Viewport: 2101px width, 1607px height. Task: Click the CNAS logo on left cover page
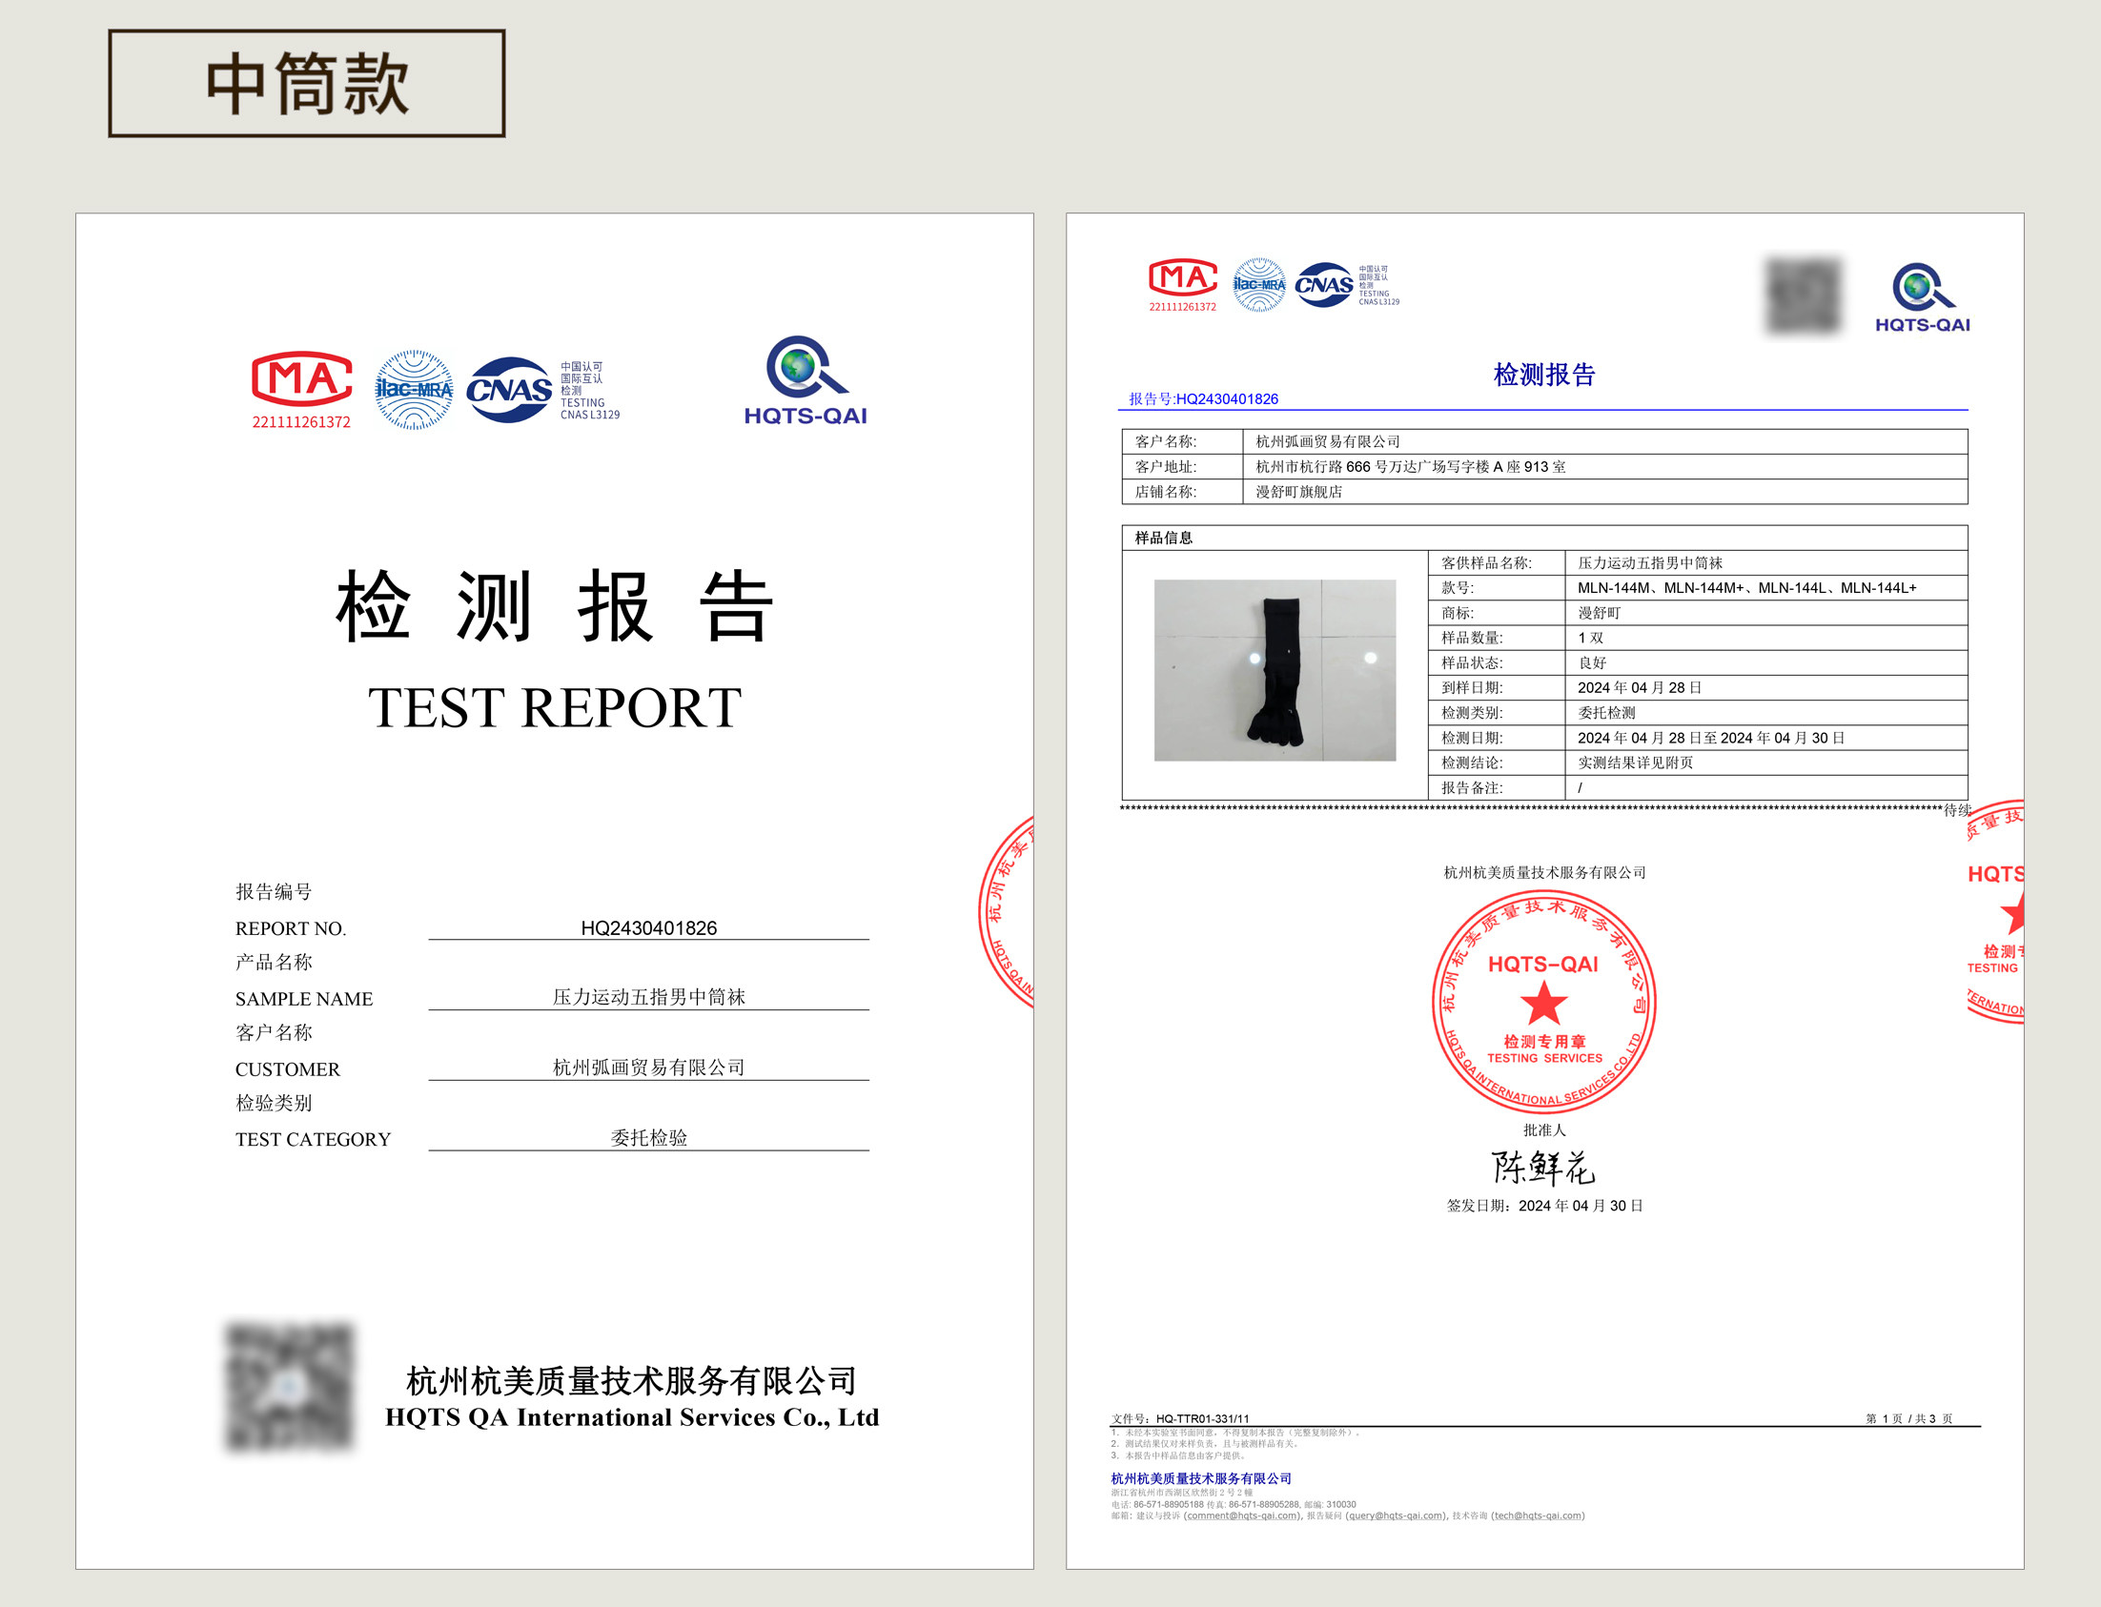pyautogui.click(x=509, y=389)
